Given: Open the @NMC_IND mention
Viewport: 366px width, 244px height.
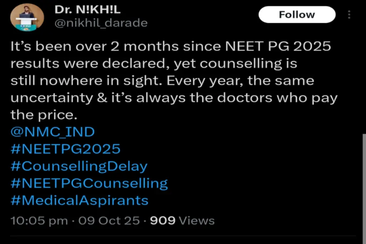Looking at the screenshot, I should 53,132.
